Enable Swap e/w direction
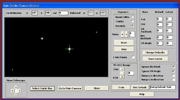 point(174,80)
